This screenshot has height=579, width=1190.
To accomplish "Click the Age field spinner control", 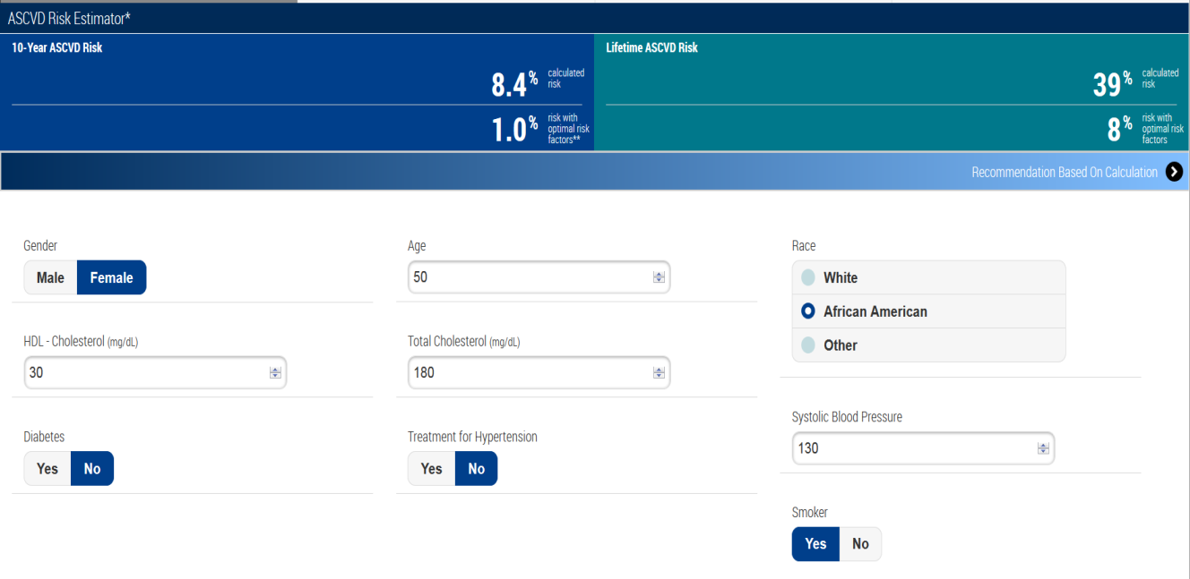I will click(x=659, y=277).
